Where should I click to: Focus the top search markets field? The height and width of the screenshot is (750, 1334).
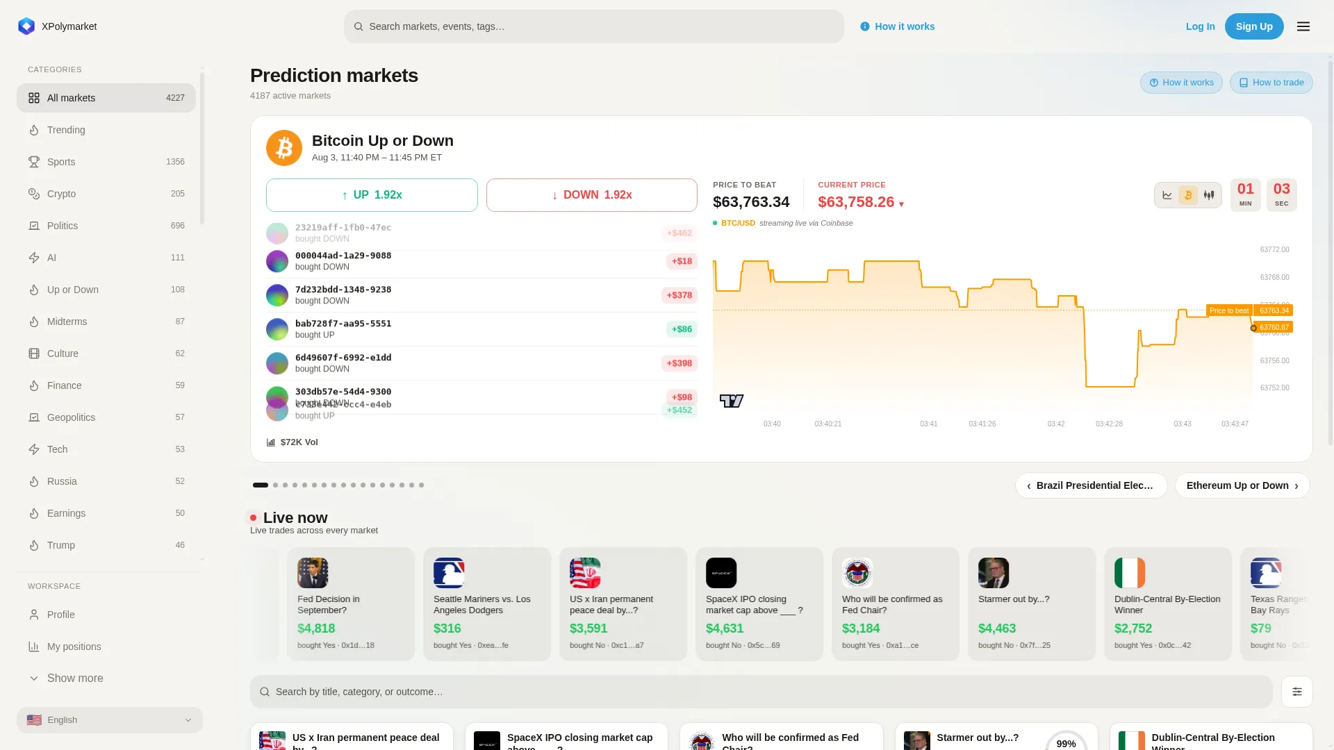click(594, 26)
